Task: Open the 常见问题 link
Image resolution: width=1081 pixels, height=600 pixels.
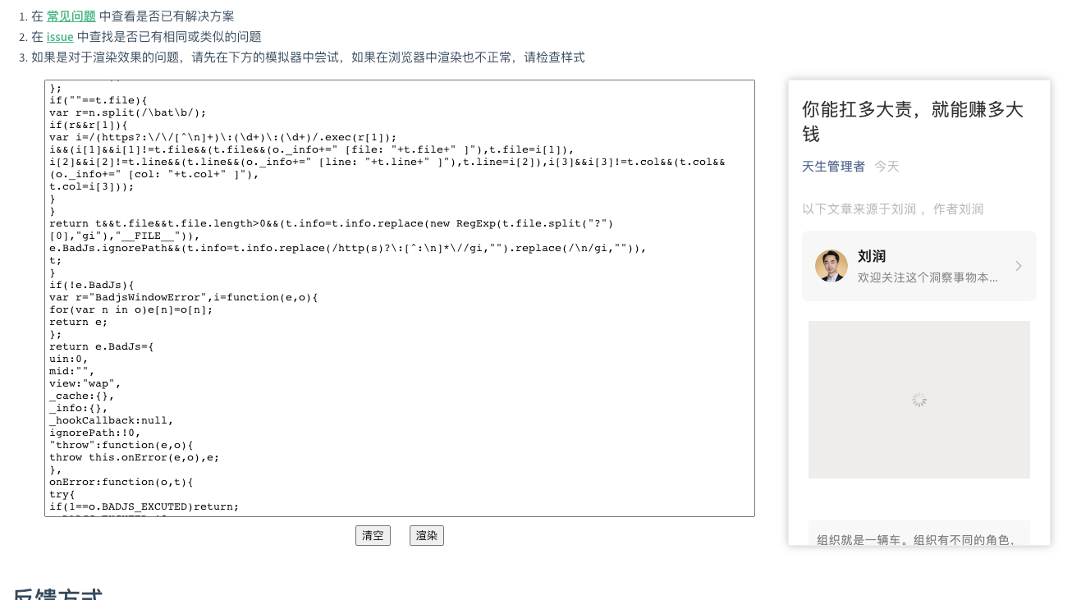Action: coord(71,16)
